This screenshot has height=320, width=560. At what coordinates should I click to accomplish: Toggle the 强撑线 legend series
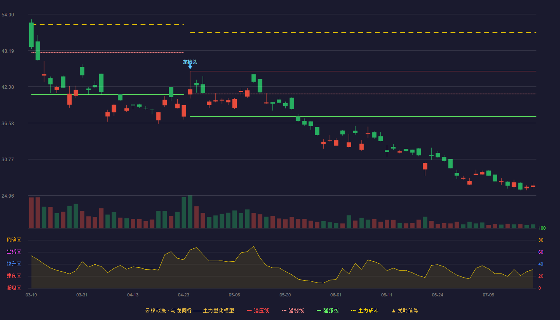click(x=328, y=310)
